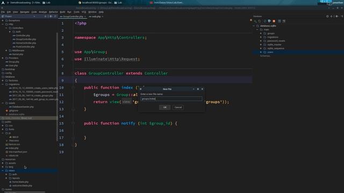The image size is (344, 193).
Task: Click OK in the New File dialog
Action: click(165, 107)
